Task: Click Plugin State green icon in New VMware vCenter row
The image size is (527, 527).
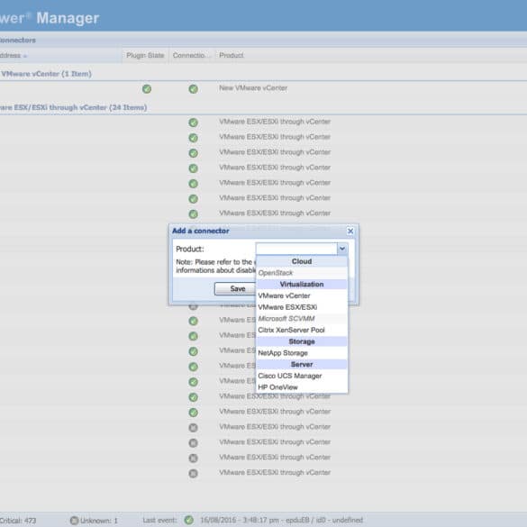Action: point(147,88)
